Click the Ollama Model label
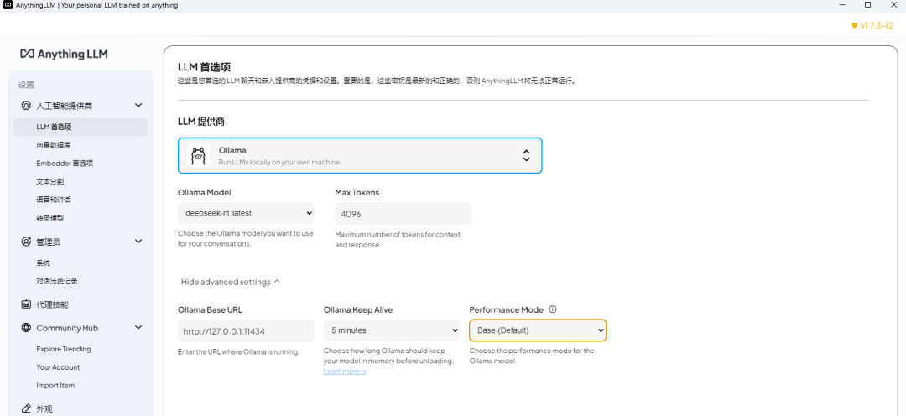Viewport: 906px width, 416px height. (205, 192)
